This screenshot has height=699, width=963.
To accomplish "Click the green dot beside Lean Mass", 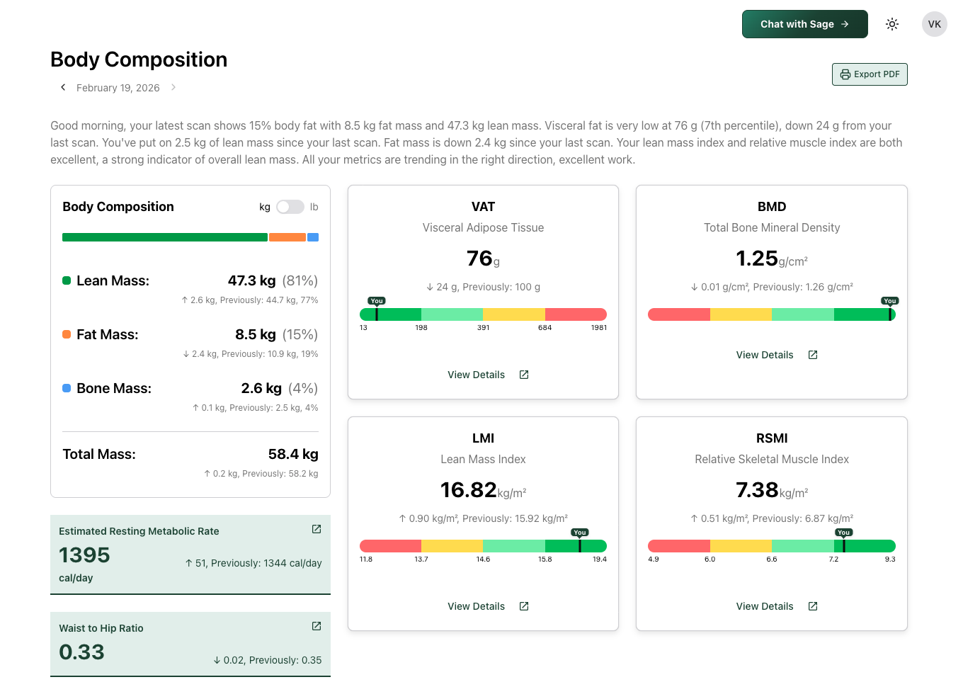I will point(67,280).
